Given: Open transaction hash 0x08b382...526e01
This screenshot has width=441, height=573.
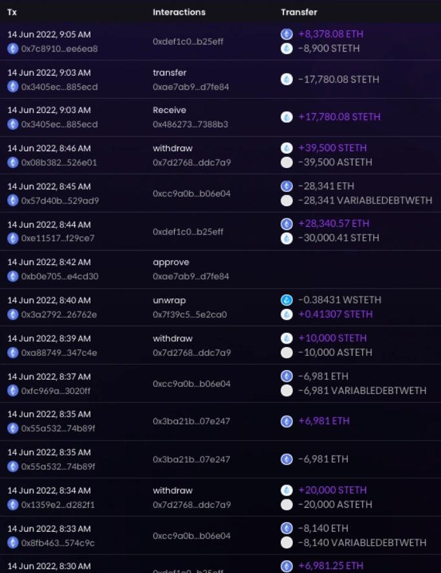Looking at the screenshot, I should [x=59, y=163].
